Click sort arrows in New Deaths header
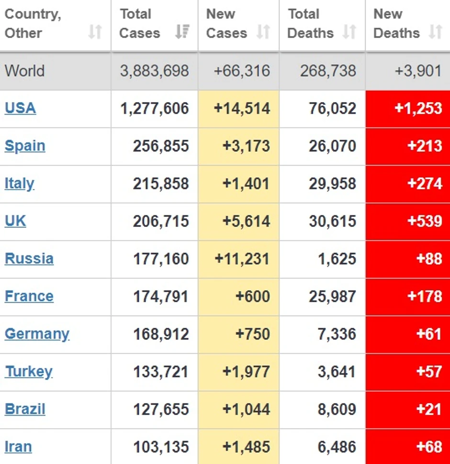 [435, 33]
